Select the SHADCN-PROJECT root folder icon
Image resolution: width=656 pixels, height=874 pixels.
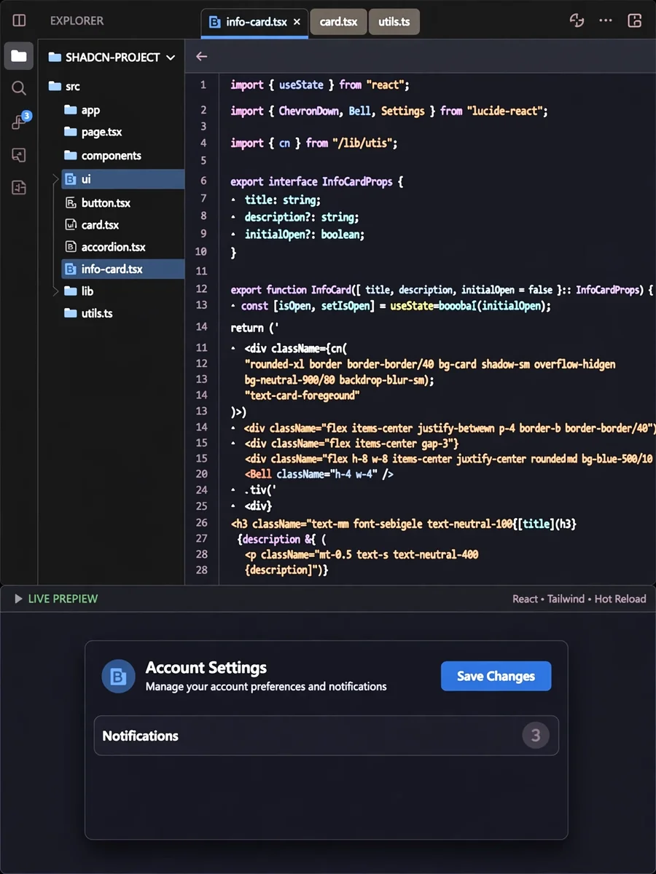[55, 57]
